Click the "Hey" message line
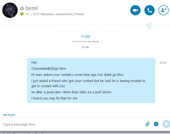 (34, 63)
